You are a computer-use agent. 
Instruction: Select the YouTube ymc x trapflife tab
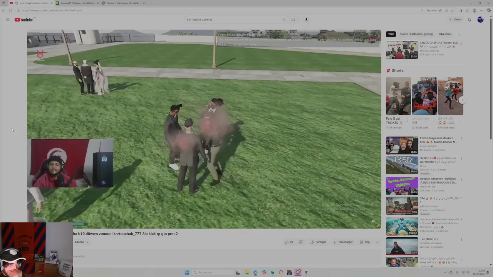[x=31, y=3]
